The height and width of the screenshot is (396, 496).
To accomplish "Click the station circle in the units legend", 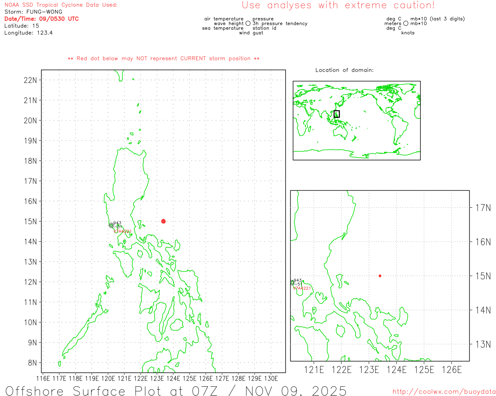I will [x=406, y=23].
